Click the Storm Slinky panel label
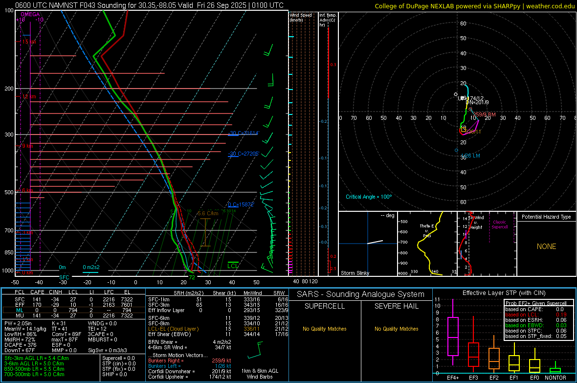 355,273
